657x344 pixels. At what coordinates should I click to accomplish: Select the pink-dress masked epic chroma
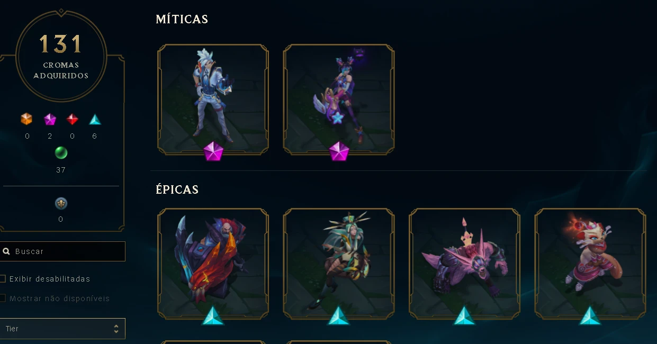tap(590, 264)
